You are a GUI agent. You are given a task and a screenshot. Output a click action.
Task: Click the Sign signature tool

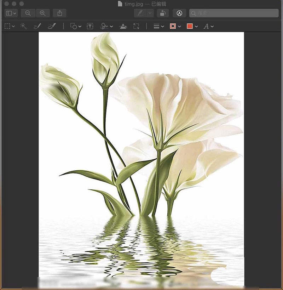[x=104, y=26]
